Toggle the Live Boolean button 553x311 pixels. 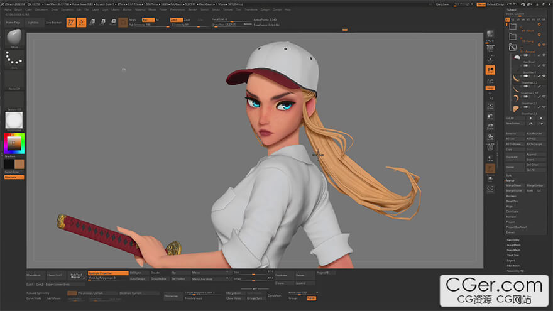[53, 22]
